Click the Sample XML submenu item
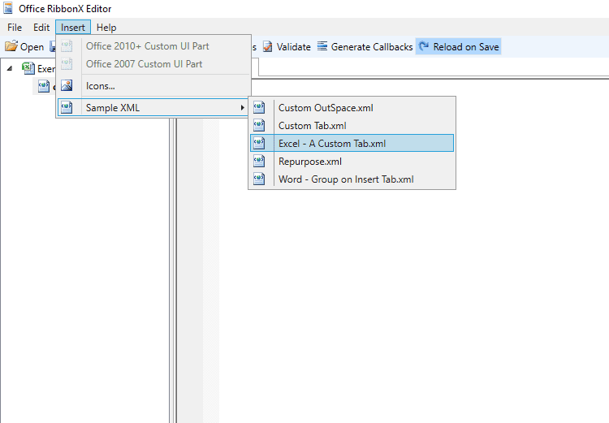 [153, 108]
